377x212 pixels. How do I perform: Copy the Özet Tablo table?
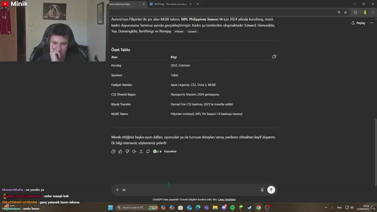pos(274,57)
